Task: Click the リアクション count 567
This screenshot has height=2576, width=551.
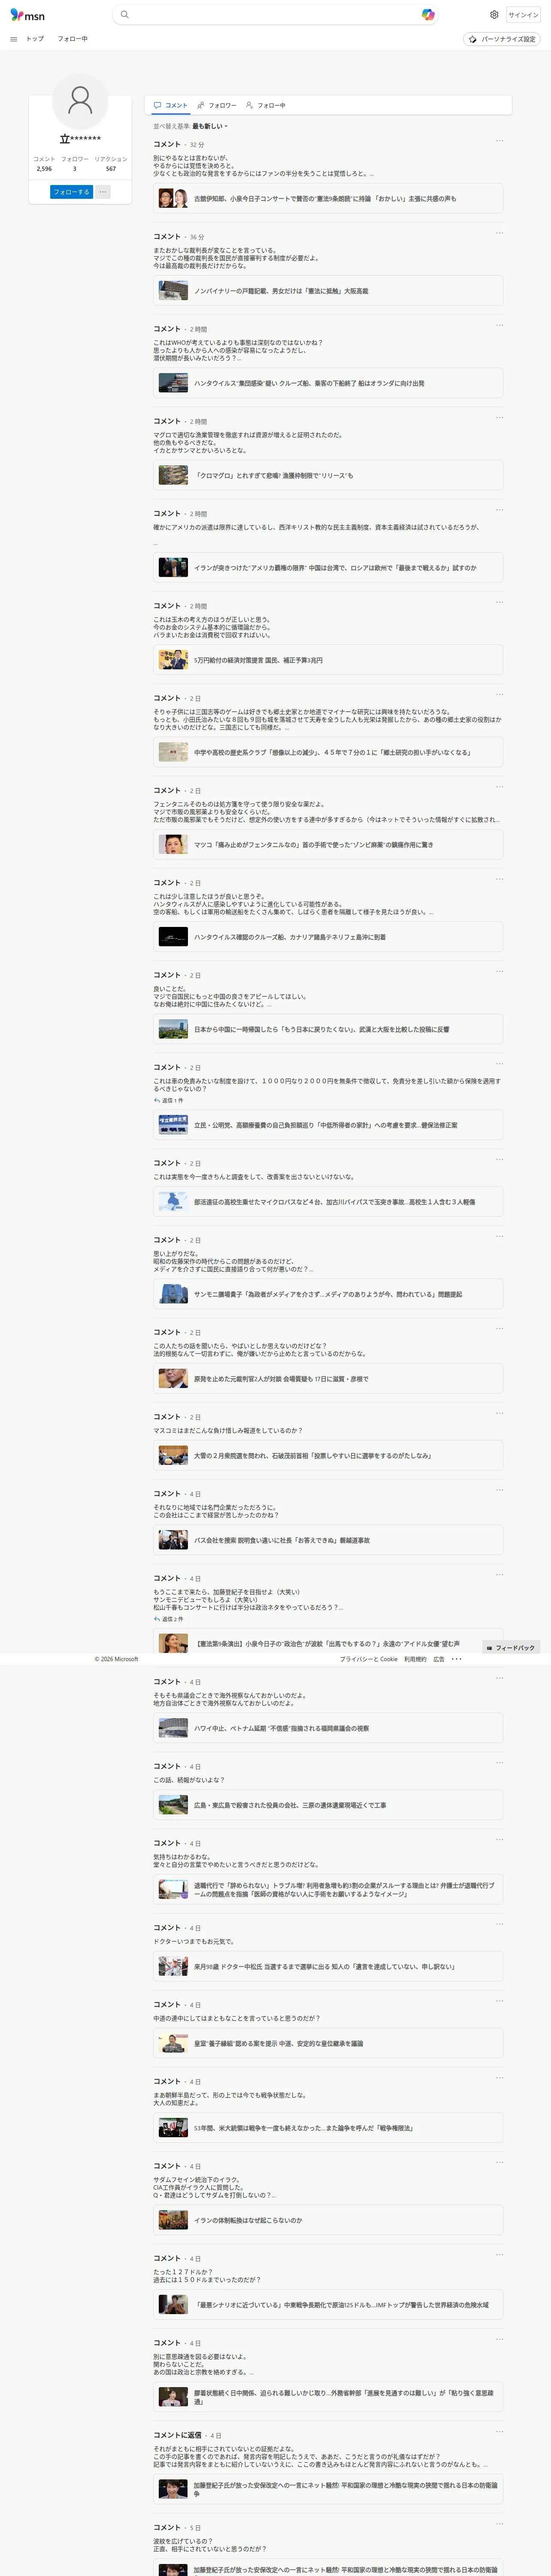Action: pos(111,169)
